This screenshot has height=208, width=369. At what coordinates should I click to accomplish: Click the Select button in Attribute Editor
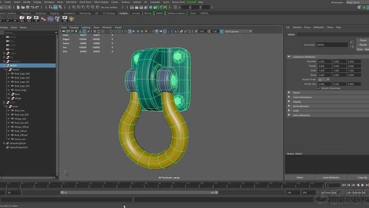[x=299, y=177]
